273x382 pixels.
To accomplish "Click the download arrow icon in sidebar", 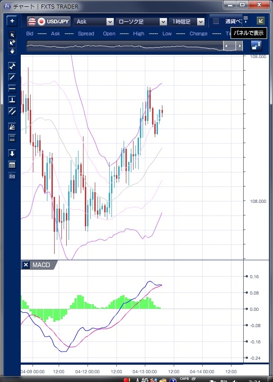I will click(x=12, y=153).
